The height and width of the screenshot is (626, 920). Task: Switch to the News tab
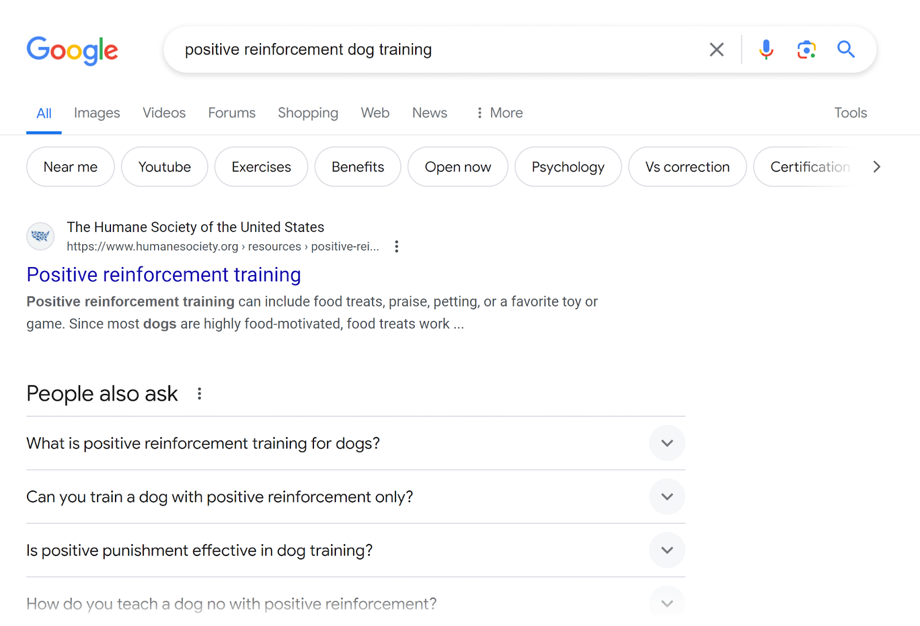(x=429, y=113)
